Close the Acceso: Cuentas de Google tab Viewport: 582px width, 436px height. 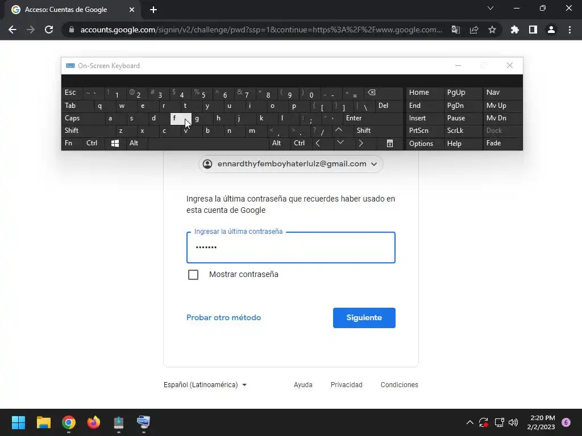click(132, 10)
